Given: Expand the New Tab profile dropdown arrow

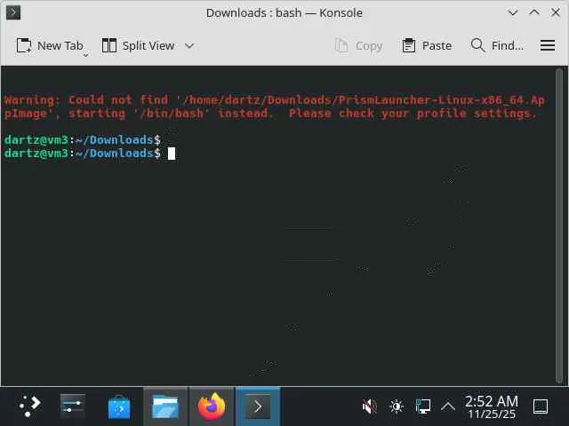Looking at the screenshot, I should (86, 55).
